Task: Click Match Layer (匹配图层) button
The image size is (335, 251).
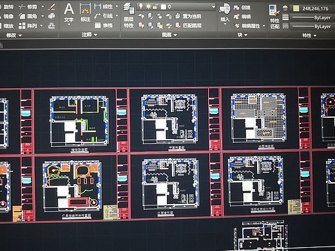Action: click(188, 26)
